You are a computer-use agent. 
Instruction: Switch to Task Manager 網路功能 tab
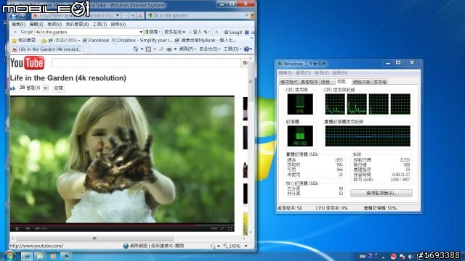pos(361,82)
